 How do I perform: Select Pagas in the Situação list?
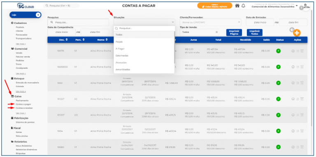pyautogui.click(x=144, y=42)
